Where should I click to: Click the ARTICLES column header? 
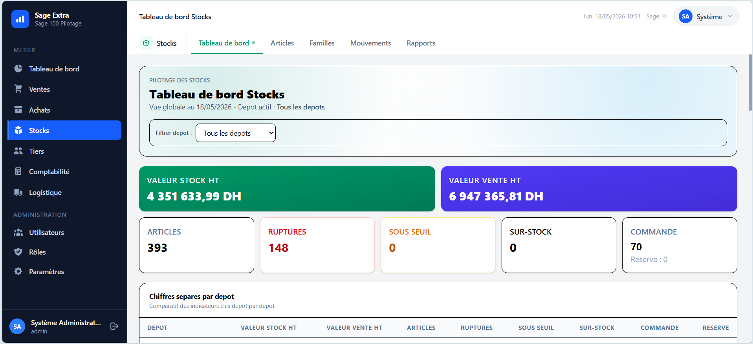coord(421,328)
